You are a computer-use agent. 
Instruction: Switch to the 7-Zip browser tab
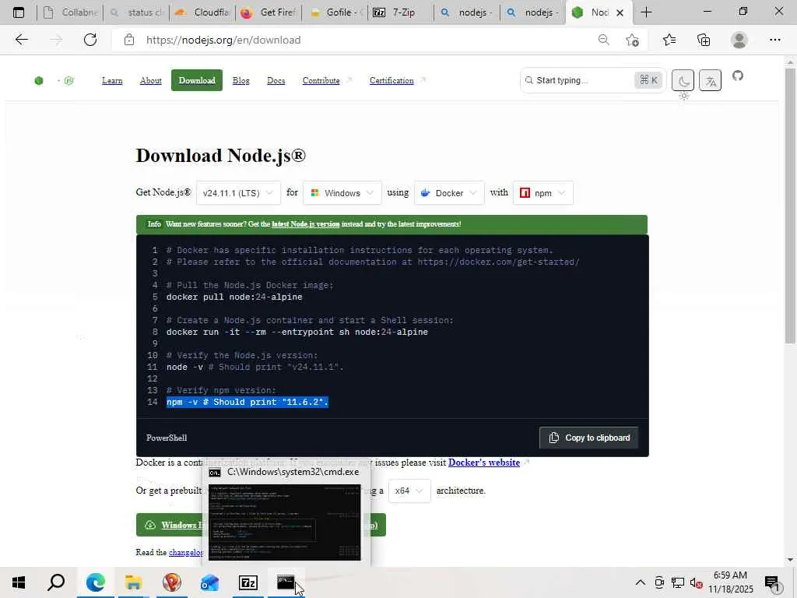[x=401, y=12]
